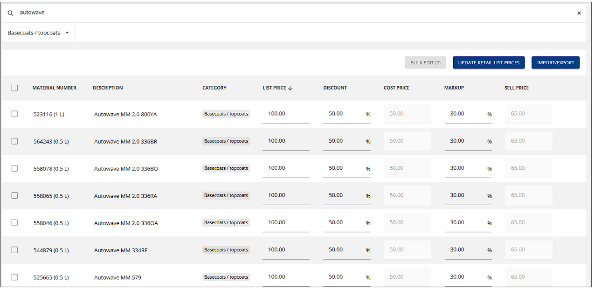Edit list price for Autowave MM 2.0 336BO
Image resolution: width=594 pixels, height=289 pixels.
[286, 168]
